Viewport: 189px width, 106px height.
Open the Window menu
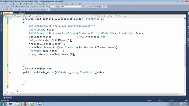pyautogui.click(x=74, y=4)
